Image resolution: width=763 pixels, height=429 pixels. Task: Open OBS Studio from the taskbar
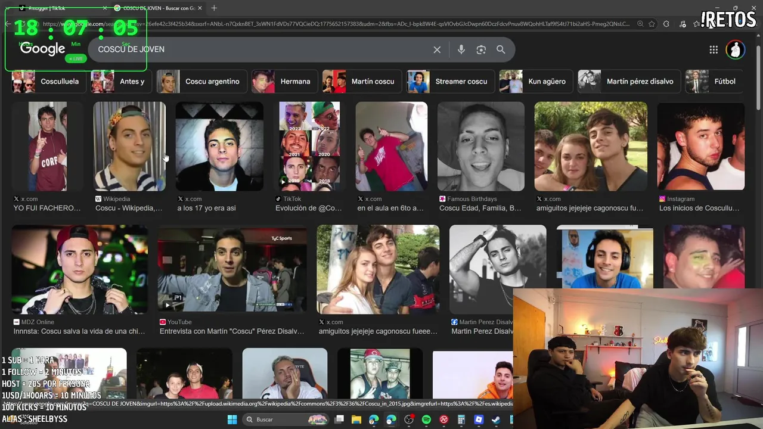(409, 419)
